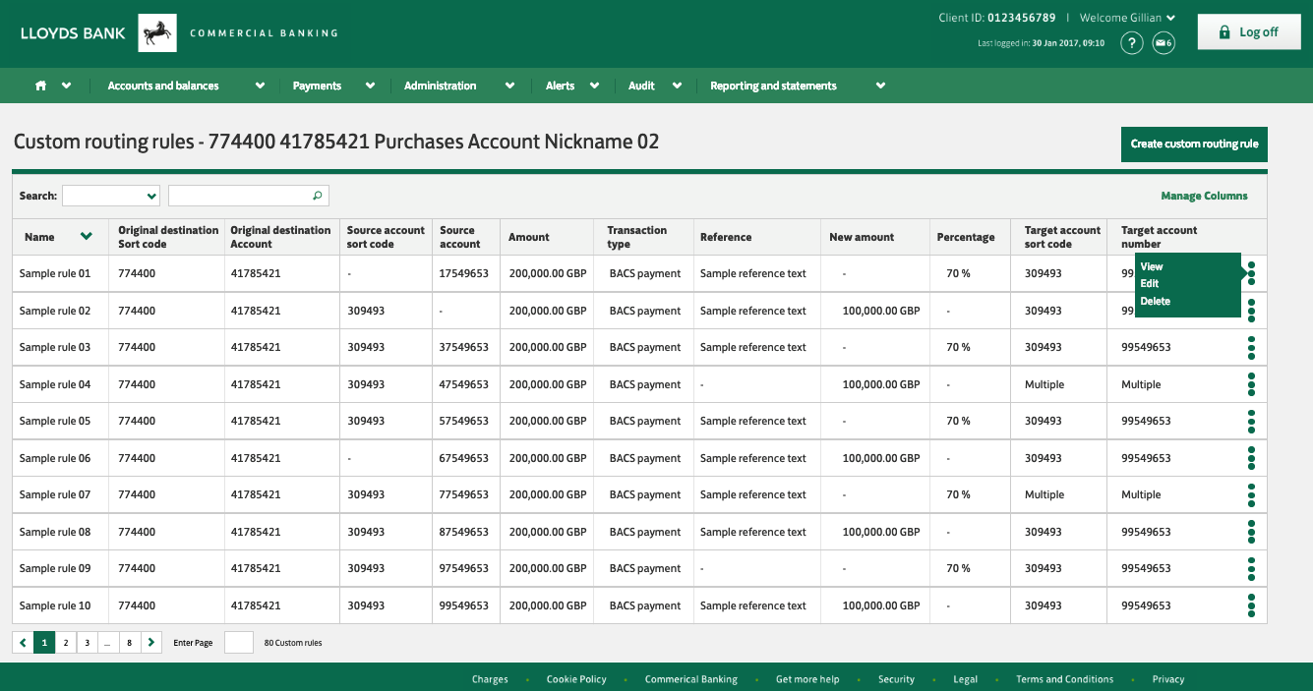Go to next page arrow in pagination

pos(150,643)
